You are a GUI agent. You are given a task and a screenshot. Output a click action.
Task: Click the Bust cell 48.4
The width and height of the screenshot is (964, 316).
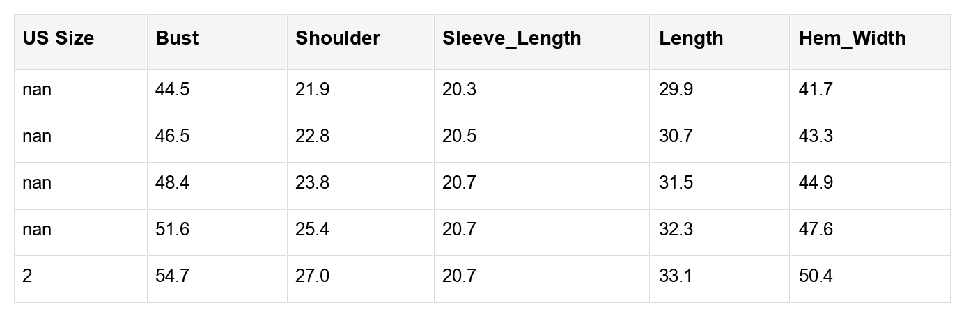[172, 183]
